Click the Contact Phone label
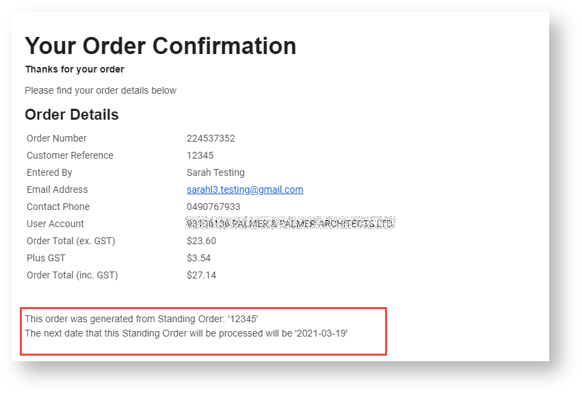 [58, 207]
